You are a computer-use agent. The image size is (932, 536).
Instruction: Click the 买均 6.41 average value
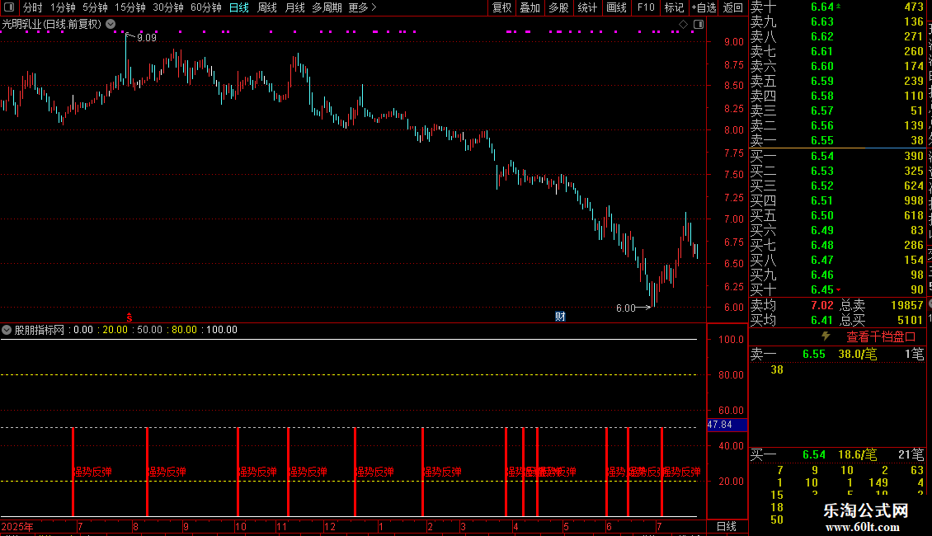[x=822, y=320]
